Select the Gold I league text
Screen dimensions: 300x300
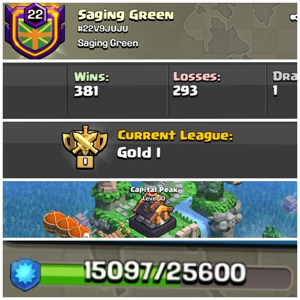139,153
